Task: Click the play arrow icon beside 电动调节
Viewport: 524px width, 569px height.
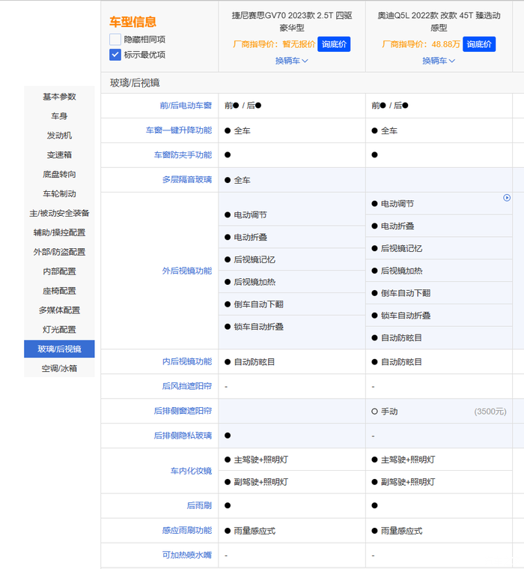Action: (507, 198)
